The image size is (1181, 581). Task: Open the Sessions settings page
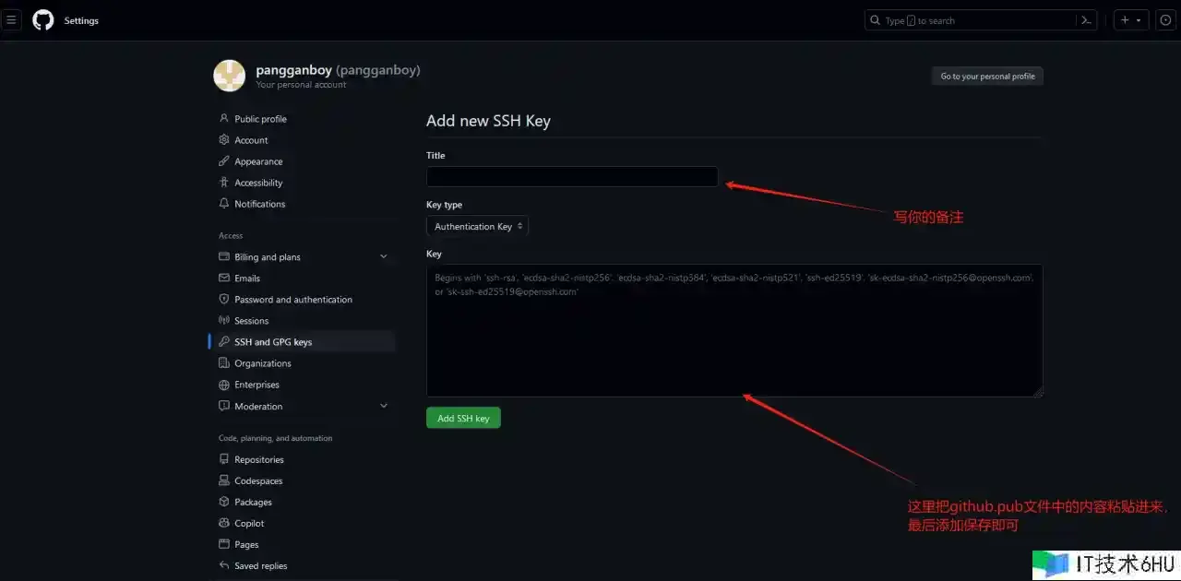(x=250, y=320)
